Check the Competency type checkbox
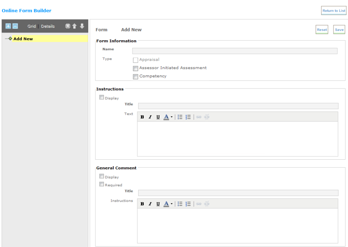348x247 pixels. point(135,77)
